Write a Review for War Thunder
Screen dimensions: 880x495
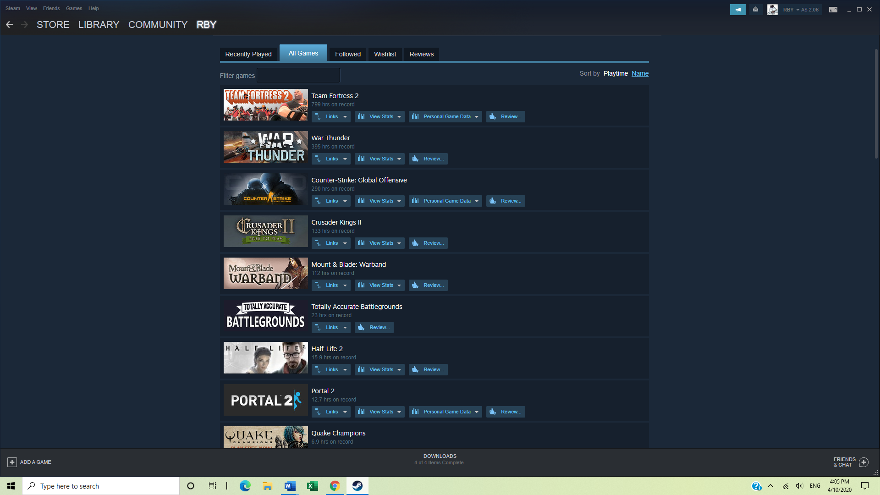[428, 159]
